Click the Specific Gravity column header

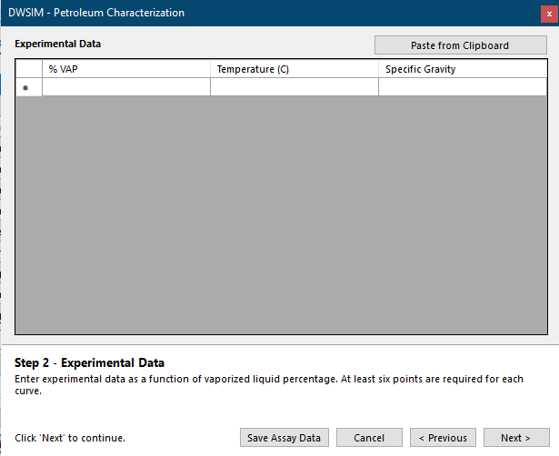463,69
